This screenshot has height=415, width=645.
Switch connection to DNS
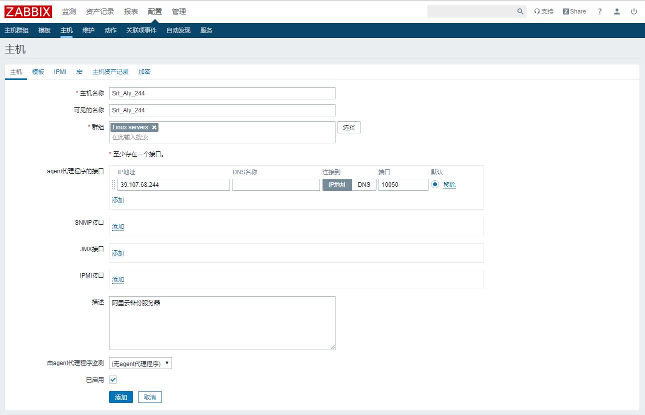[x=364, y=185]
